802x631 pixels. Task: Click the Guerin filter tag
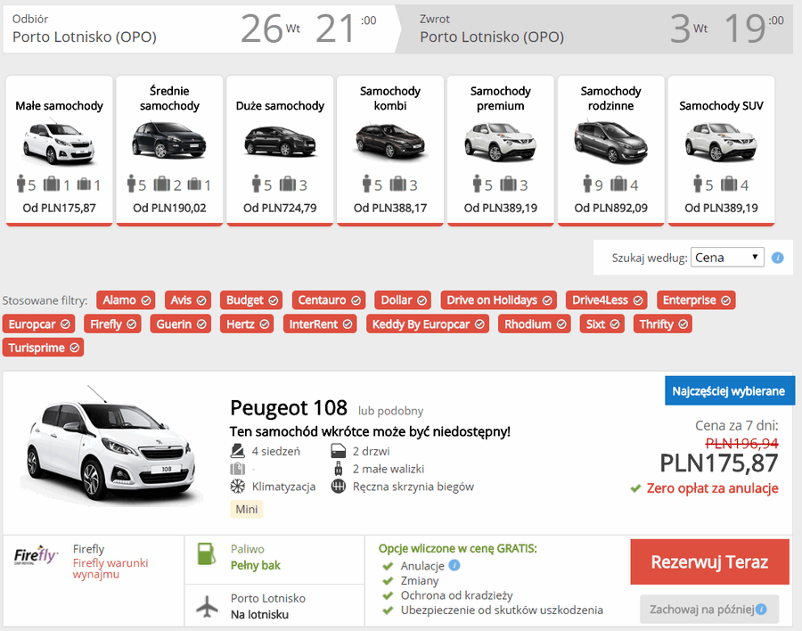point(181,324)
